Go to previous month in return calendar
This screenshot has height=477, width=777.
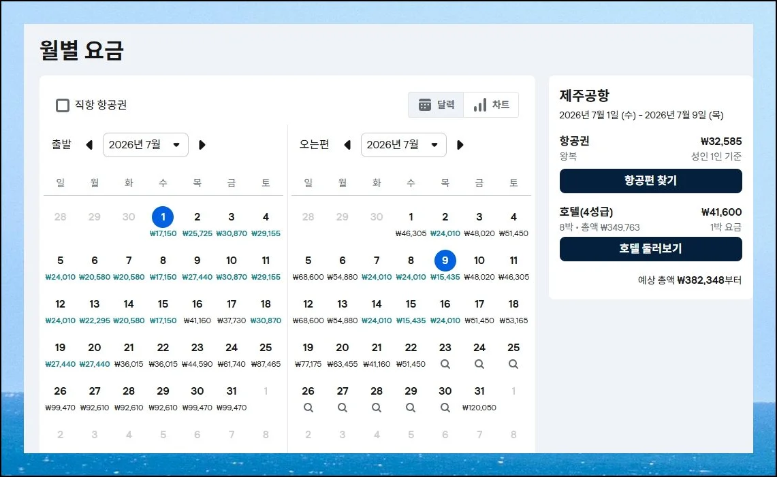[347, 145]
